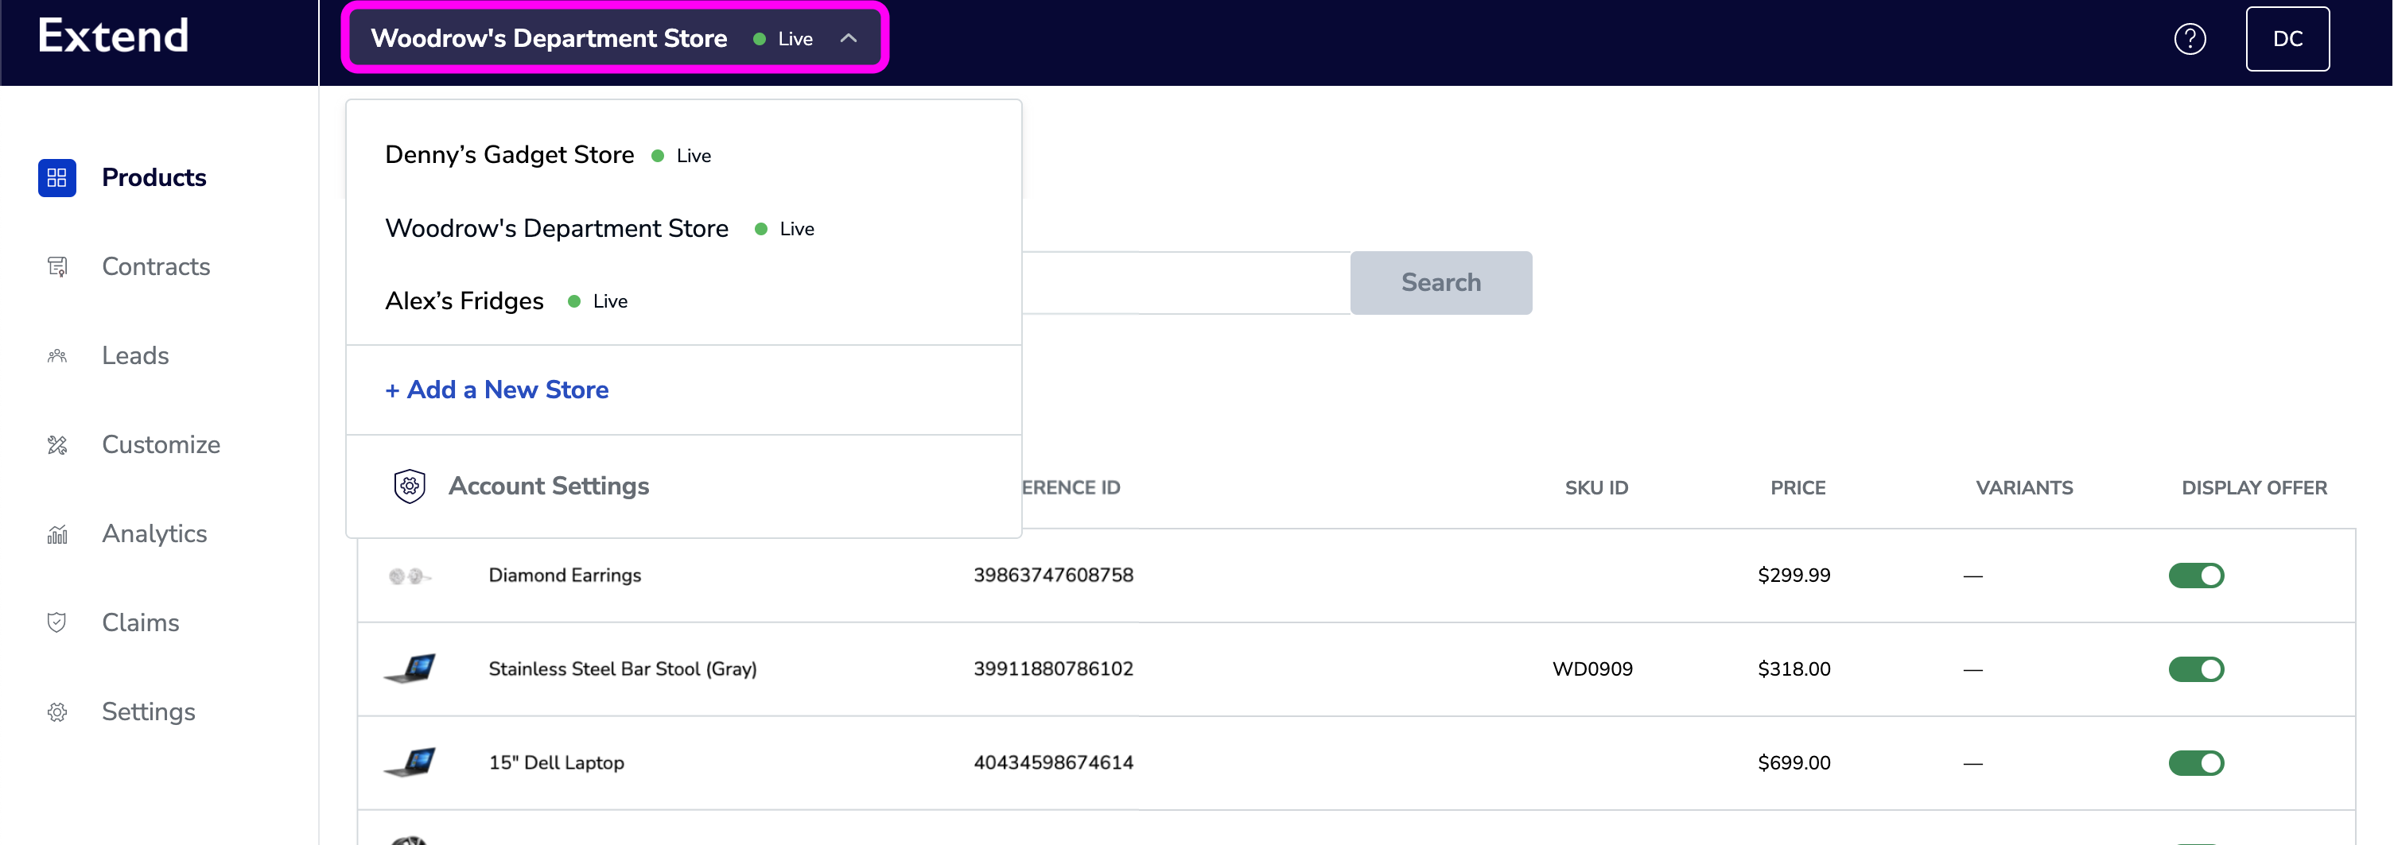Open the Leads page
Screen dimensions: 2394x845
[x=134, y=355]
